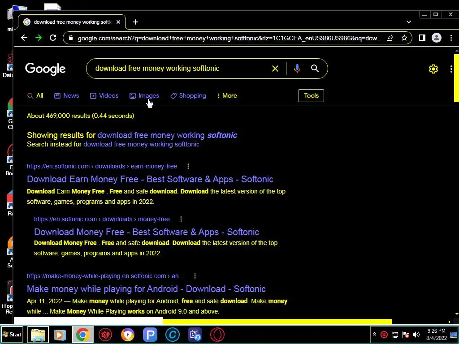Open Opera browser in taskbar
Screen dimensions: 459x344
[217, 335]
